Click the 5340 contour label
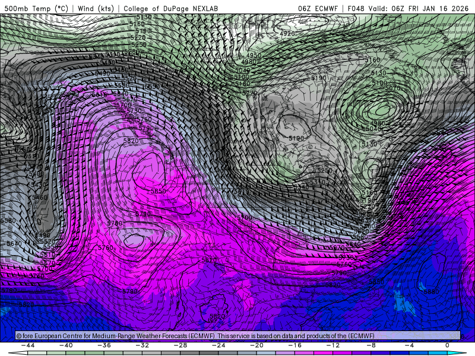Screen dimensions: 475x356 pyautogui.click(x=301, y=187)
